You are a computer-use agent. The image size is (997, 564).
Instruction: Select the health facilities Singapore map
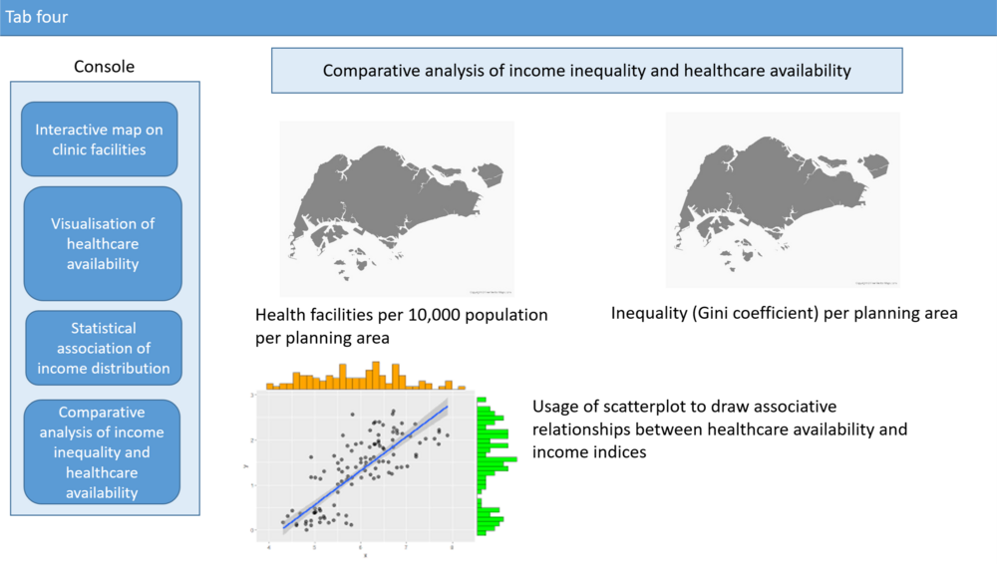click(397, 208)
